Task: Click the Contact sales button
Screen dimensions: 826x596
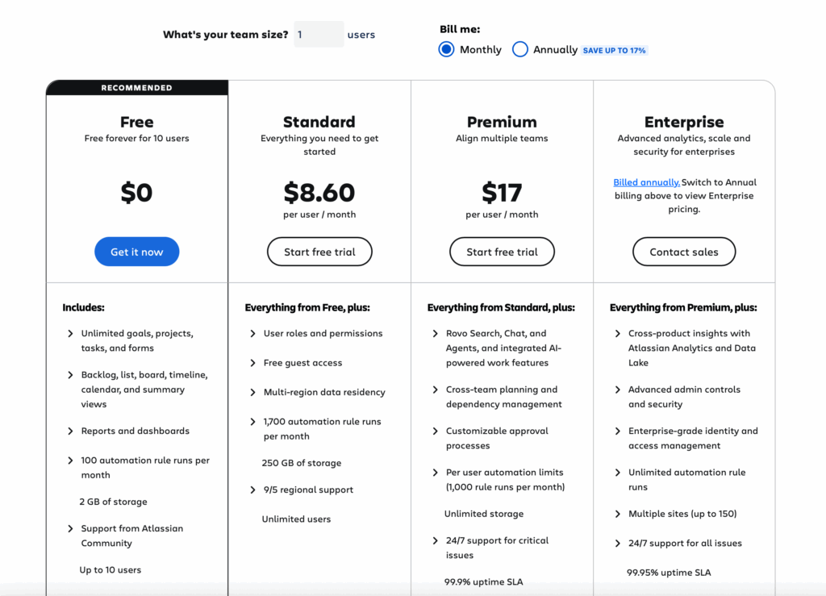Action: pyautogui.click(x=684, y=252)
